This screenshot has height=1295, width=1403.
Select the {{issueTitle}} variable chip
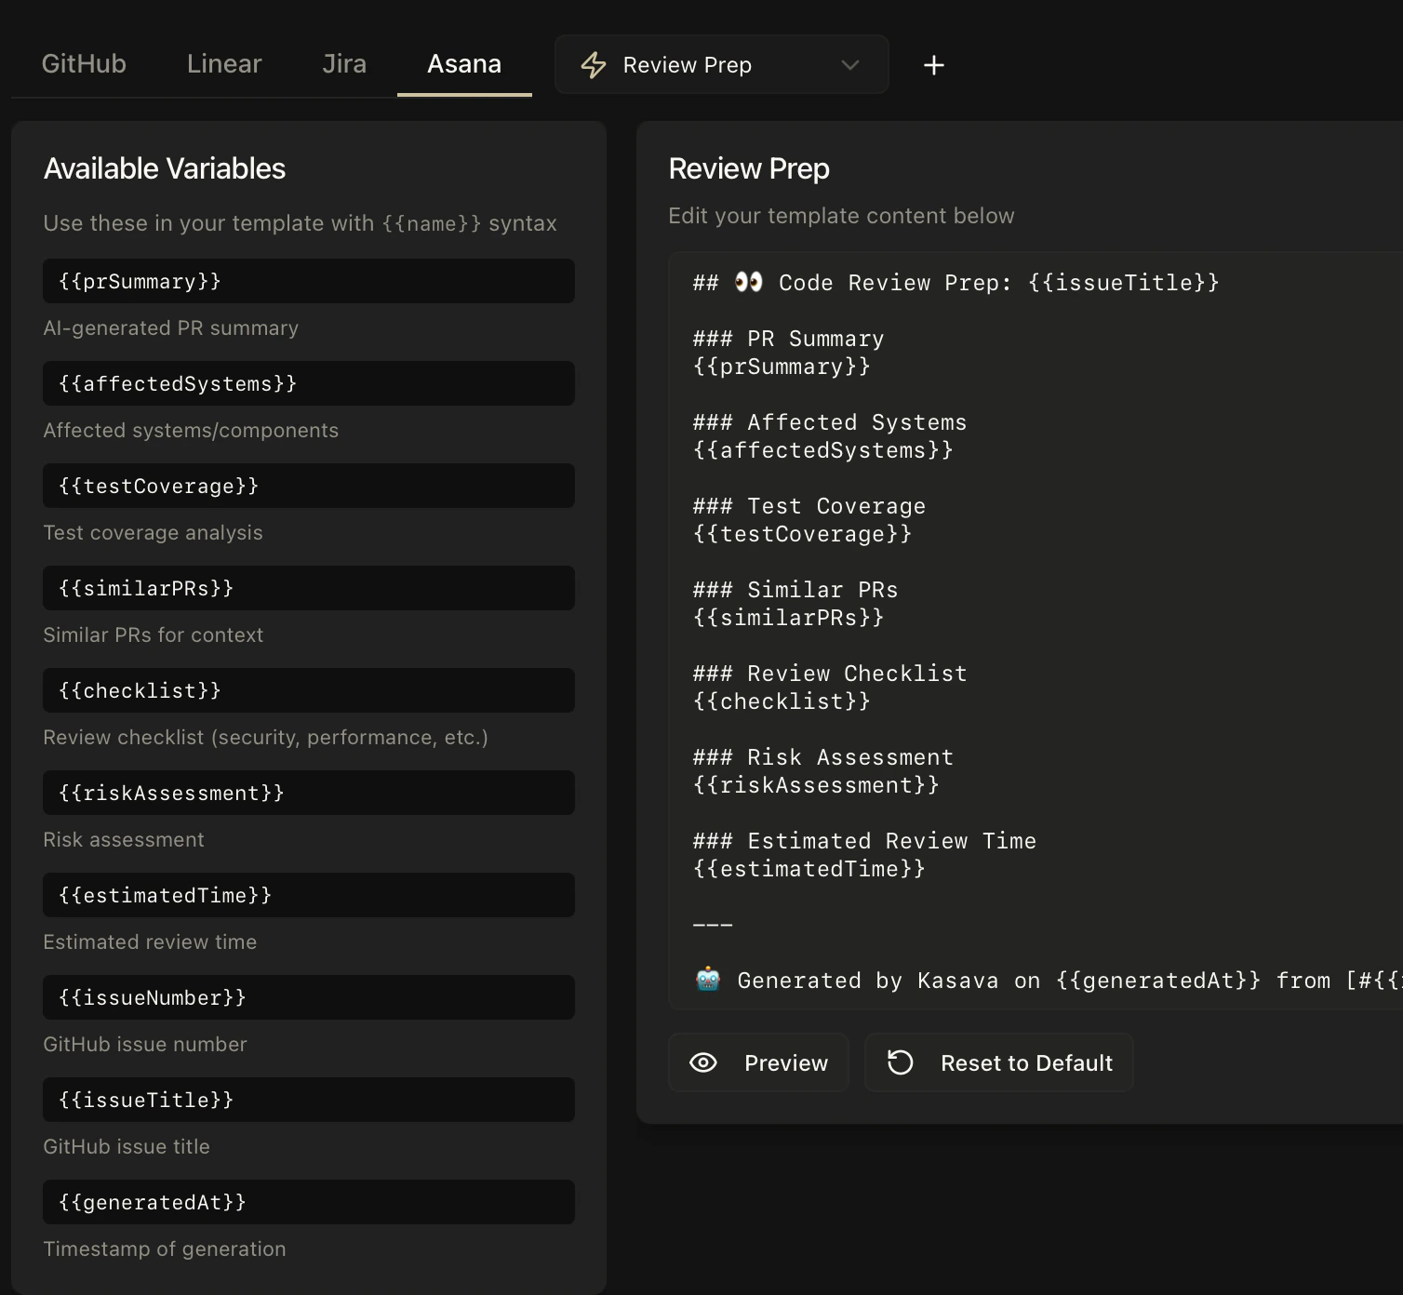click(309, 1100)
